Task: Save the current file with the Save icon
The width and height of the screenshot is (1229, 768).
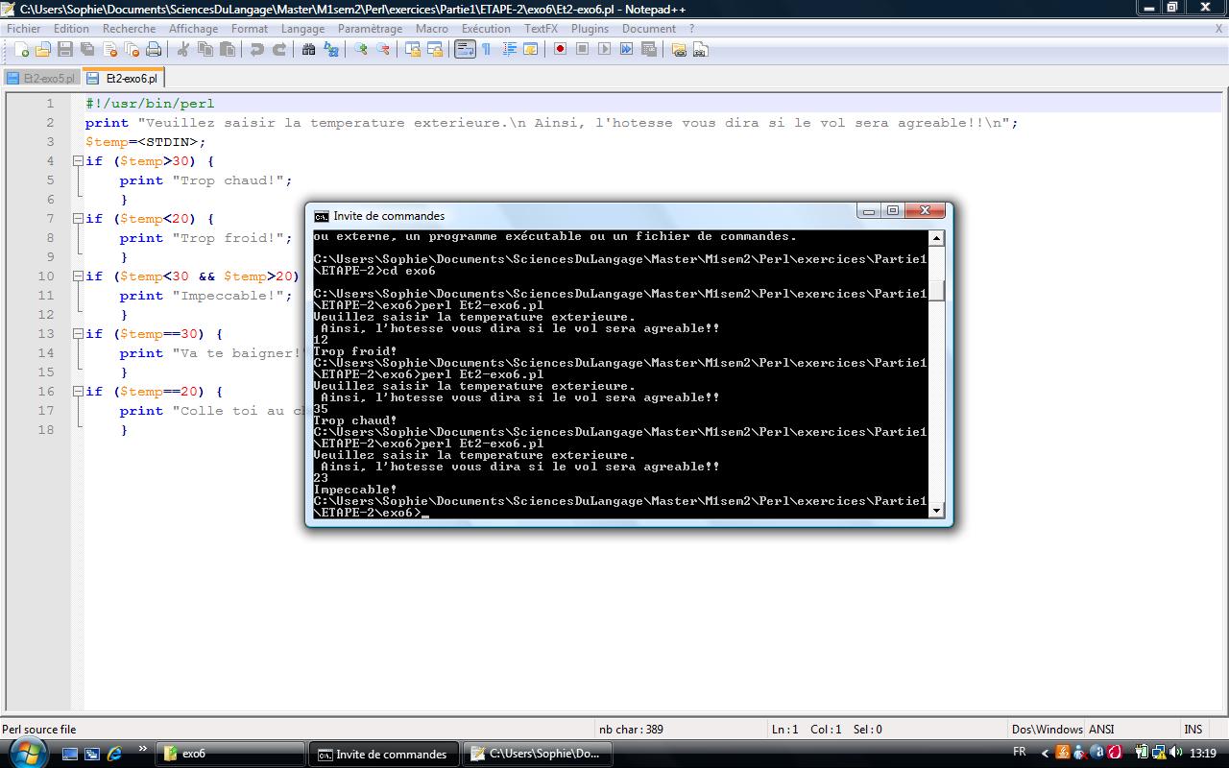Action: pos(65,50)
